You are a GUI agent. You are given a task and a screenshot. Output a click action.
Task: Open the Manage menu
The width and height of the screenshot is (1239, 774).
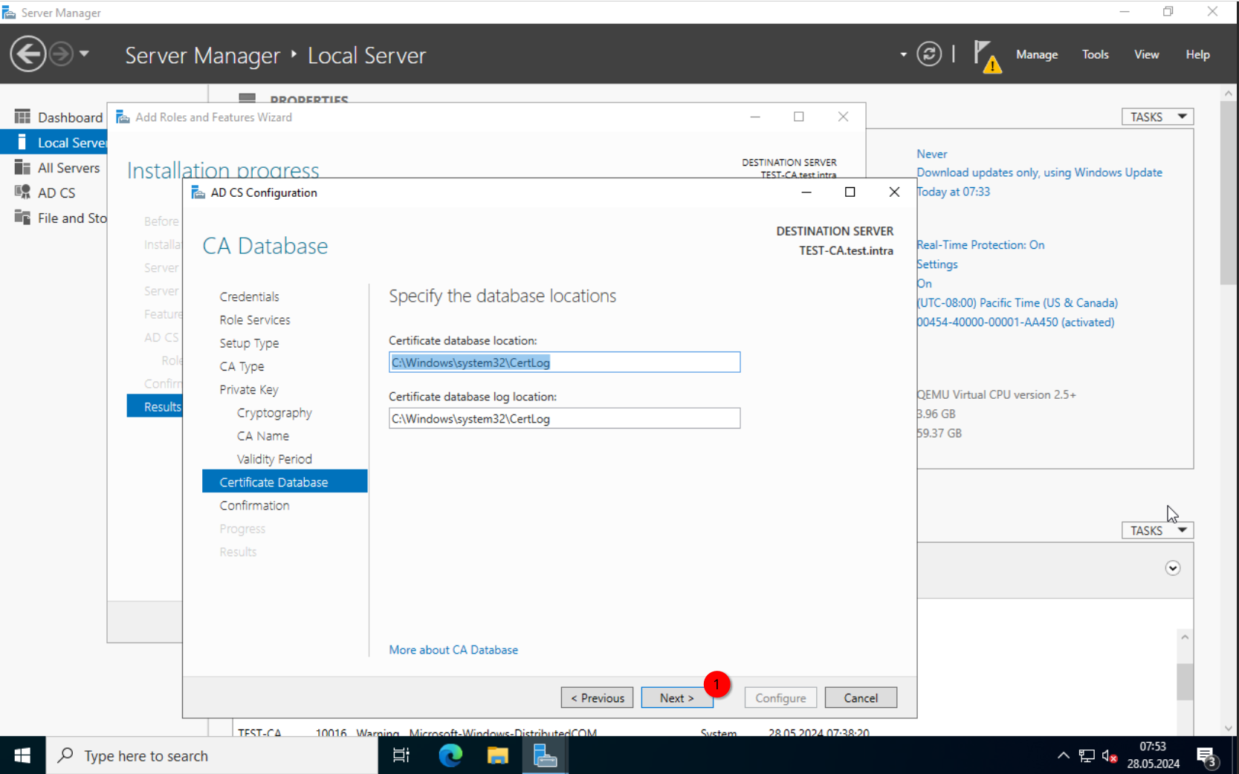point(1037,54)
